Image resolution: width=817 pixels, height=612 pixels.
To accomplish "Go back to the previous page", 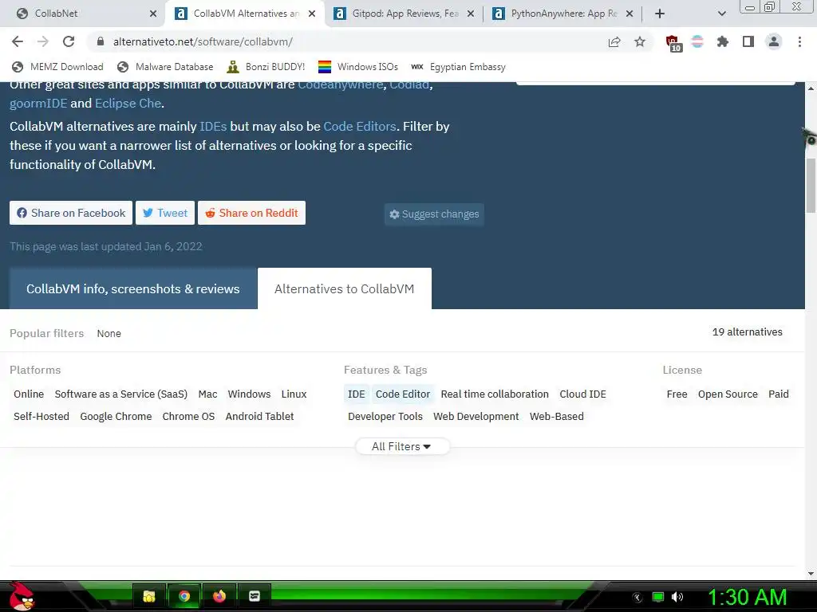I will pyautogui.click(x=18, y=41).
